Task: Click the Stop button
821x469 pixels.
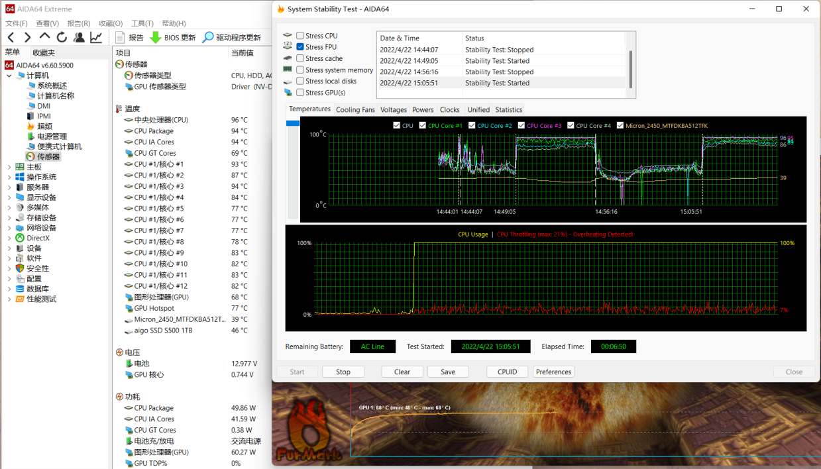Action: point(343,372)
